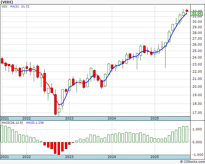
Task: Click the (VIDI) chart title
Action: click(7, 2)
